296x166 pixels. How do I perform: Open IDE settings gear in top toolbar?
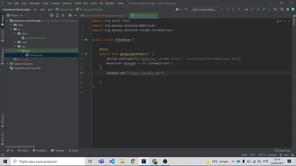(x=288, y=9)
